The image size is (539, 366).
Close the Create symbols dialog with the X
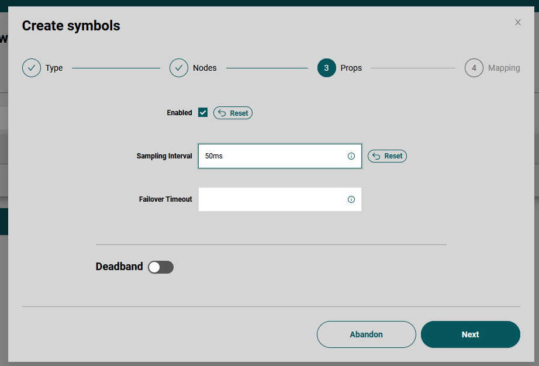click(x=517, y=22)
